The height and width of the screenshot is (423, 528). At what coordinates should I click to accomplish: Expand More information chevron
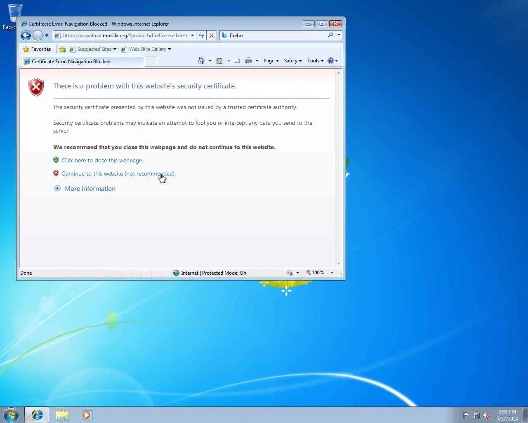click(x=57, y=188)
